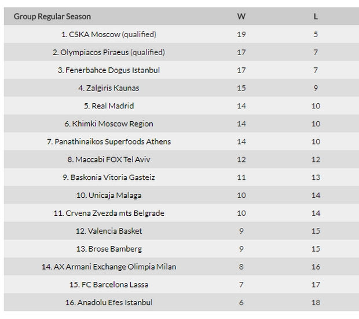Select Khimki Moscow Region
359x319 pixels.
(113, 124)
